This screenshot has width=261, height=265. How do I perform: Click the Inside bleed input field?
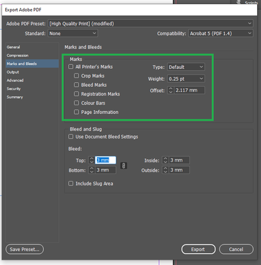179,160
